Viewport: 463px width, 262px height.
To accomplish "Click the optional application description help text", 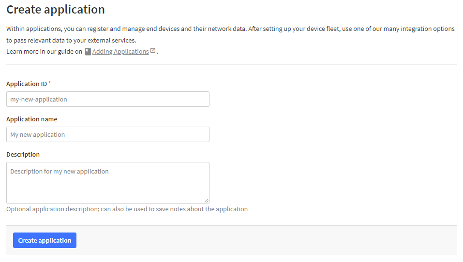I will click(127, 209).
